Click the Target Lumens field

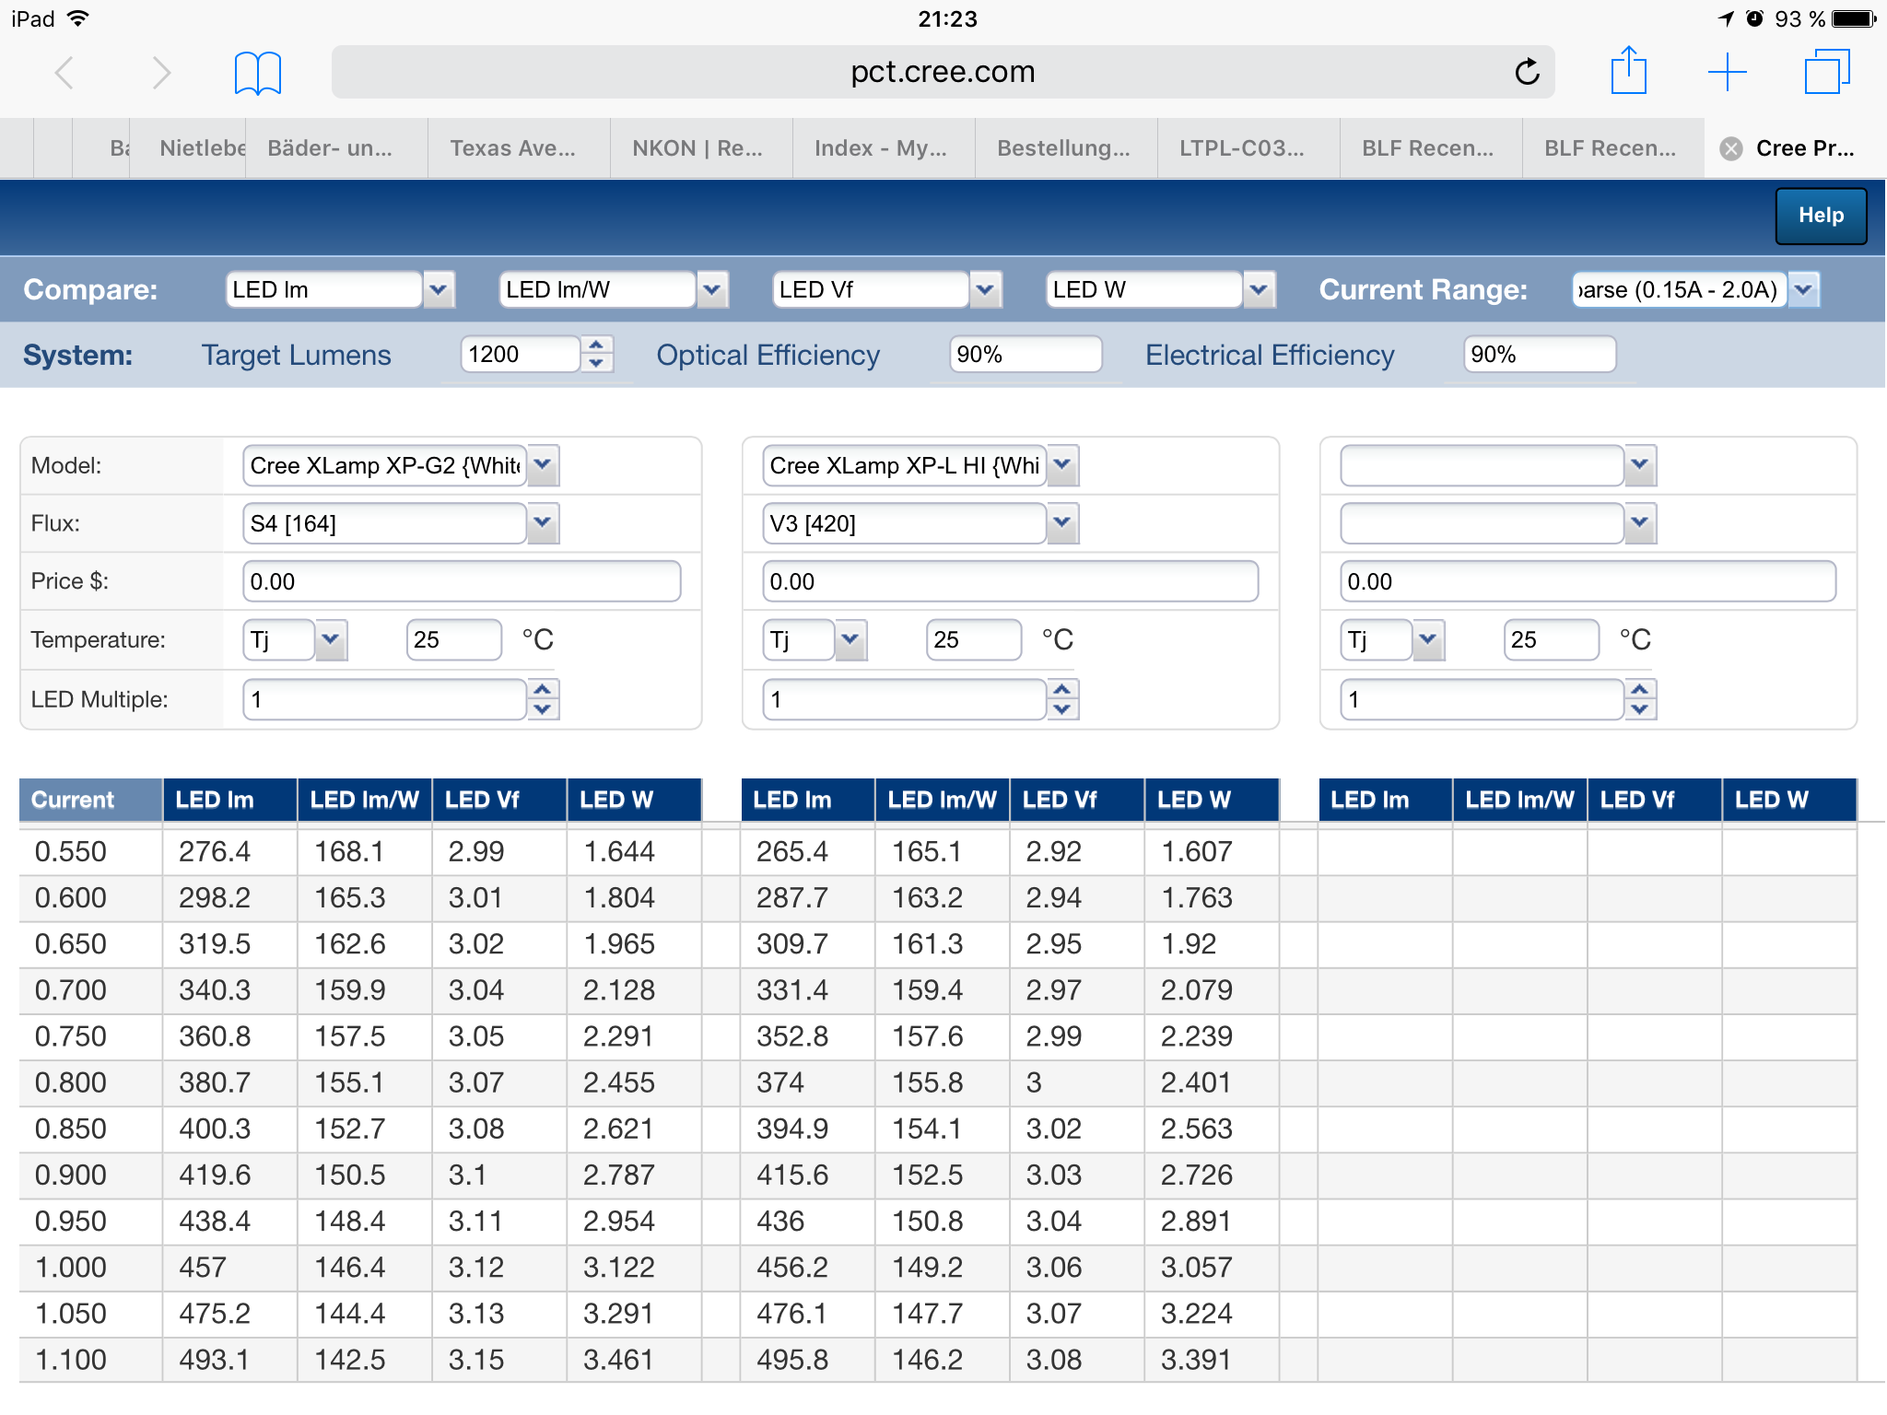pos(521,355)
